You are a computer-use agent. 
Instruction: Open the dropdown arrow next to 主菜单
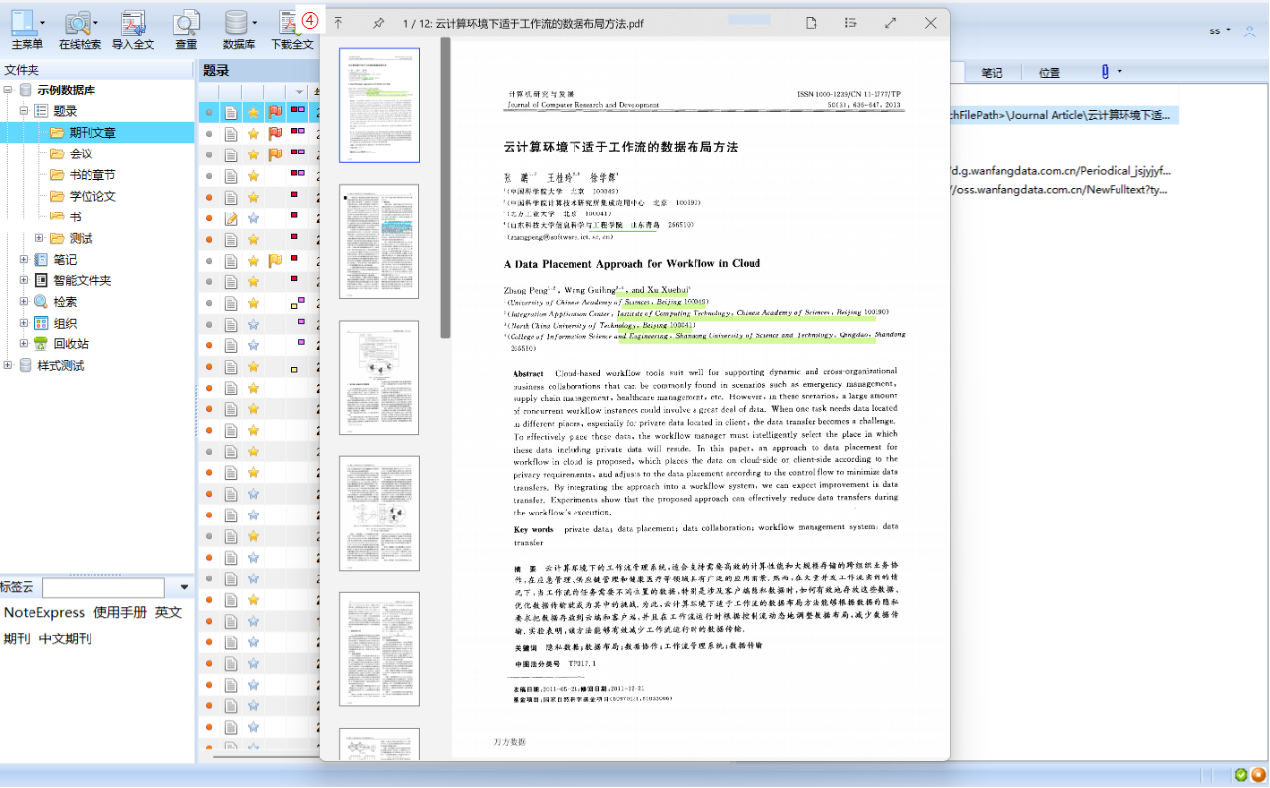(x=43, y=22)
